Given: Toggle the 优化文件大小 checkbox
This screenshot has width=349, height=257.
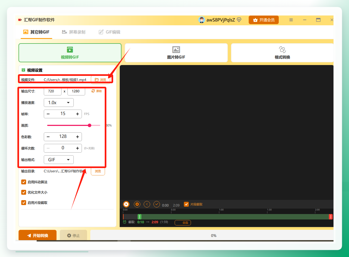Looking at the screenshot, I should (24, 192).
